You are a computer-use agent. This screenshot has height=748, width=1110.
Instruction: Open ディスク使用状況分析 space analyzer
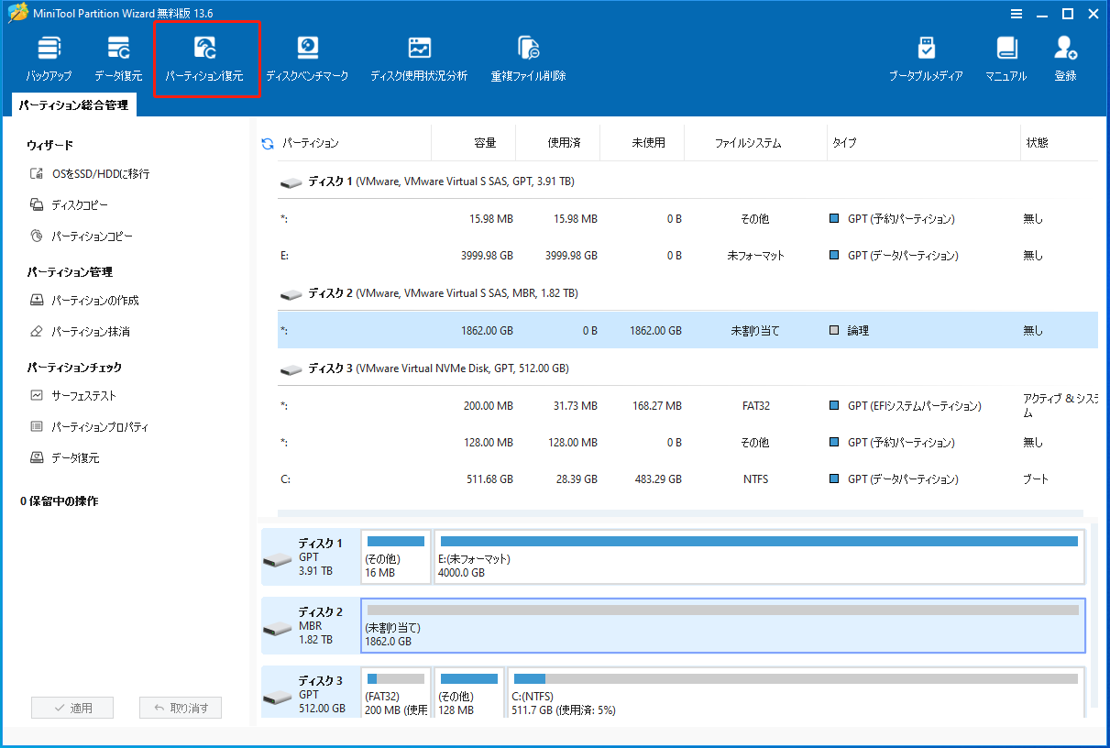[x=419, y=60]
